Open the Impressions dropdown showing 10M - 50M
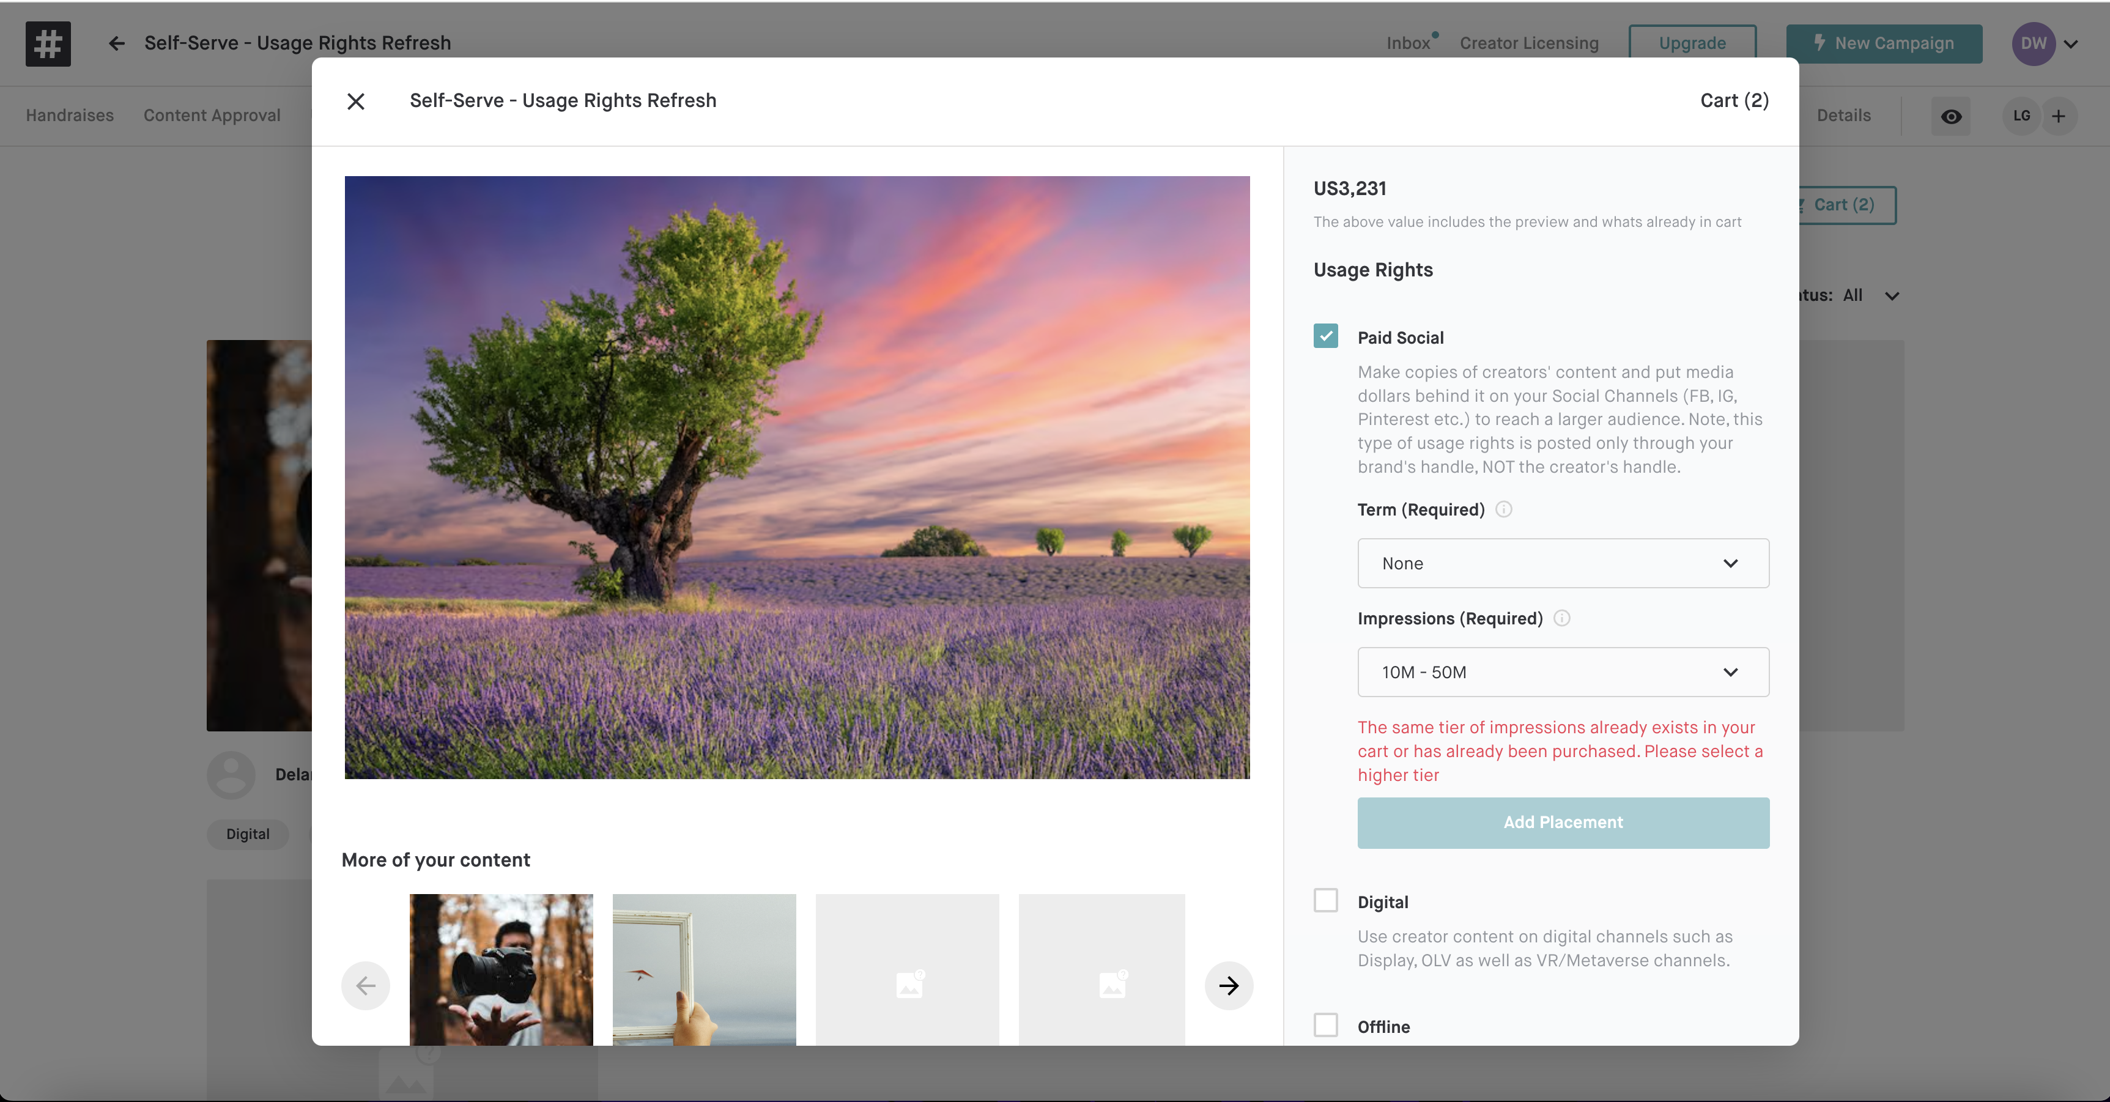 point(1562,673)
